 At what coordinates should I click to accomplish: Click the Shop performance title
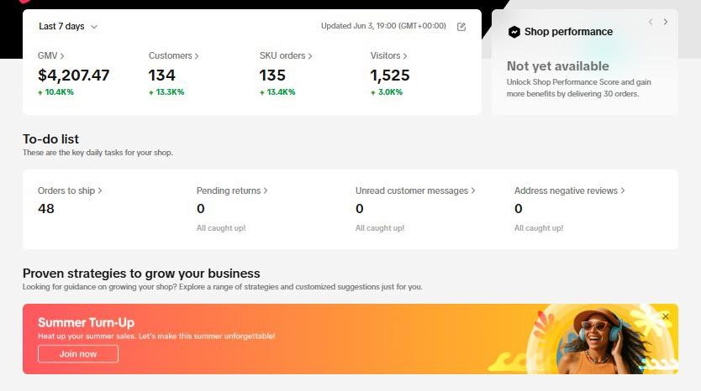coord(568,32)
